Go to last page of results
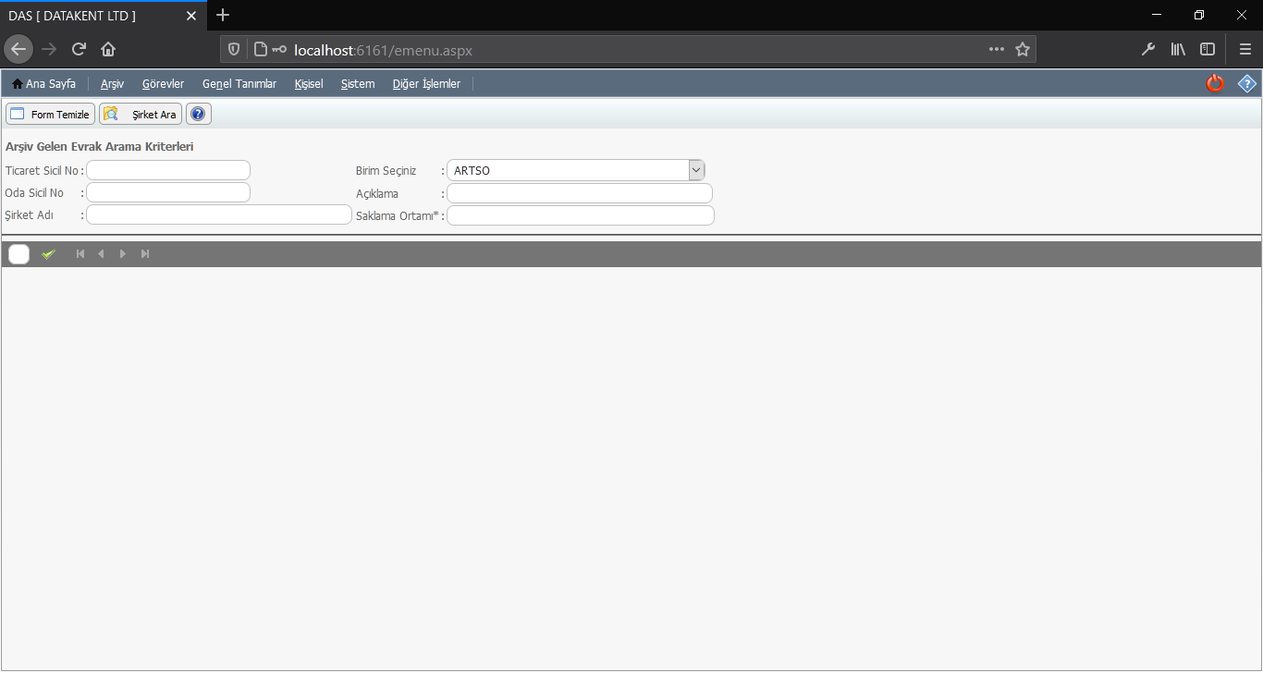 pos(145,254)
